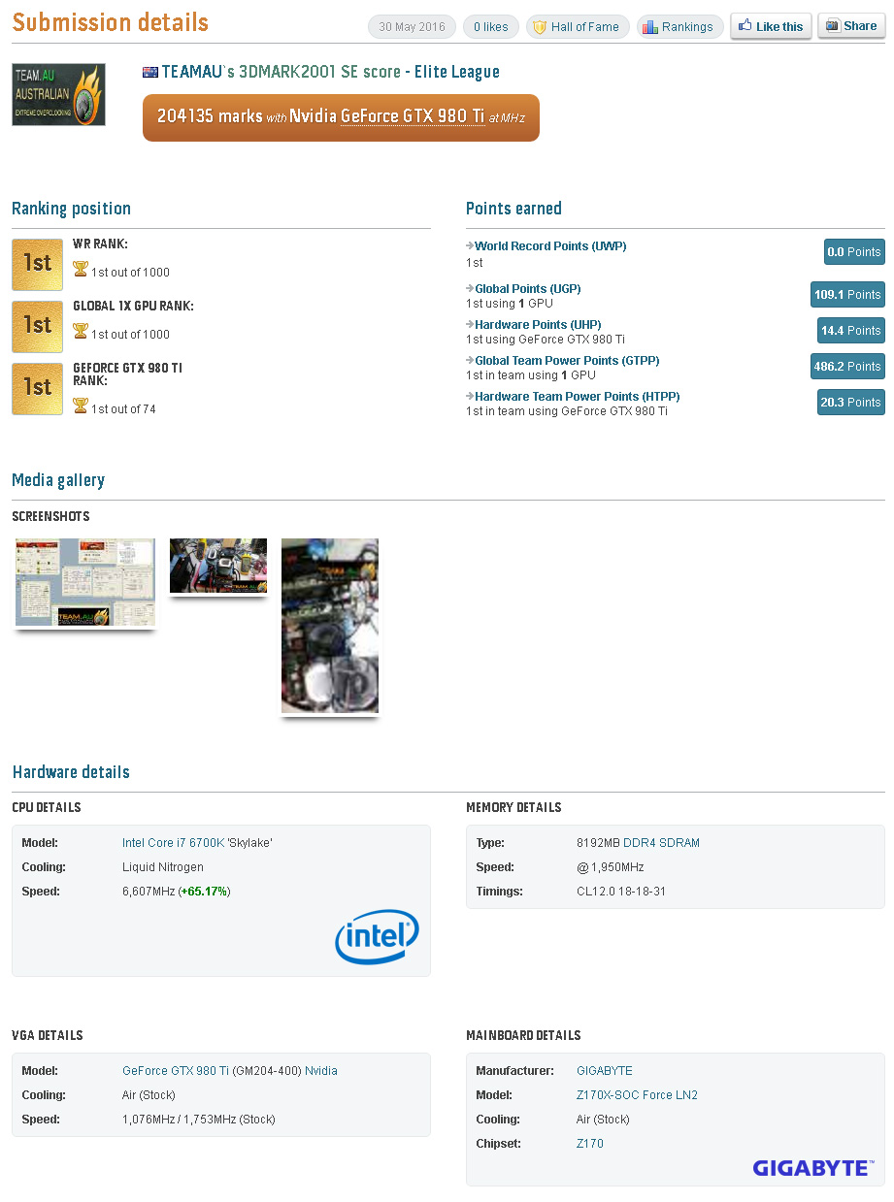Open Global Points (UGP) link

[x=528, y=289]
